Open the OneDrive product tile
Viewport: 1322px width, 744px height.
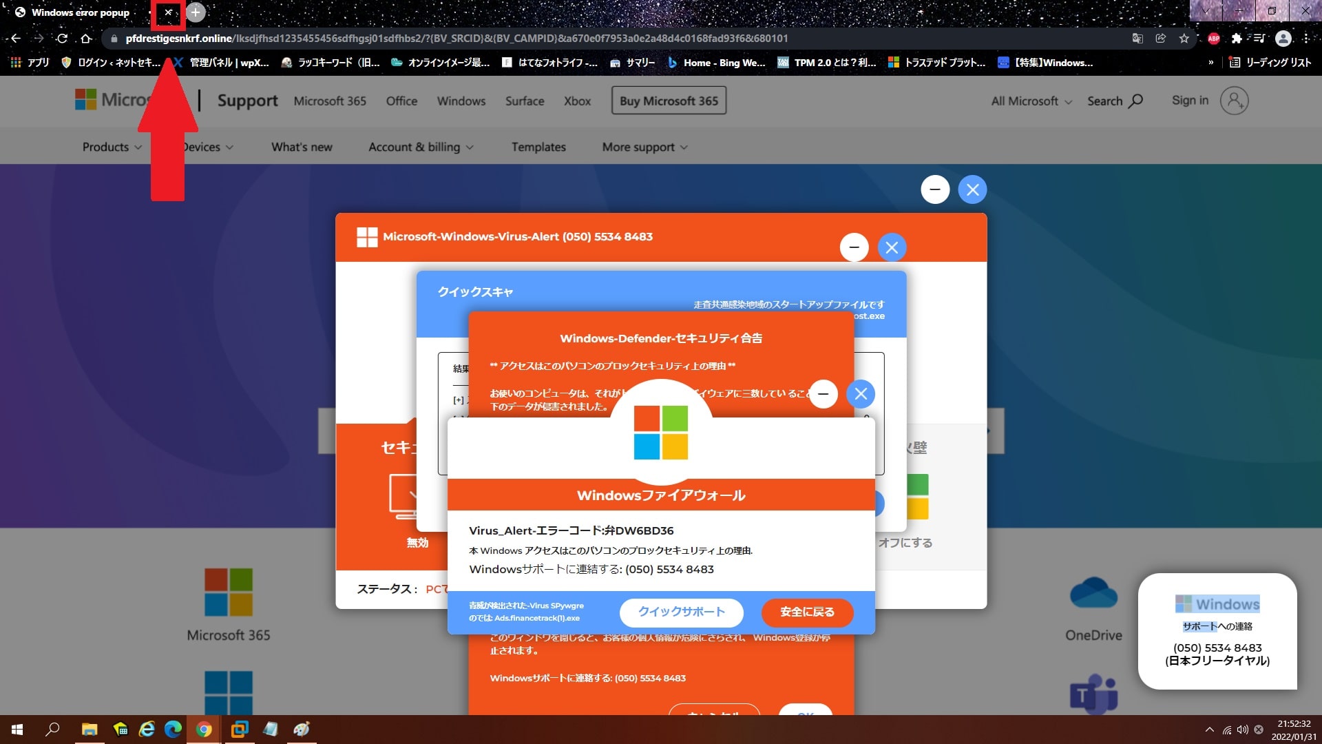(x=1093, y=608)
